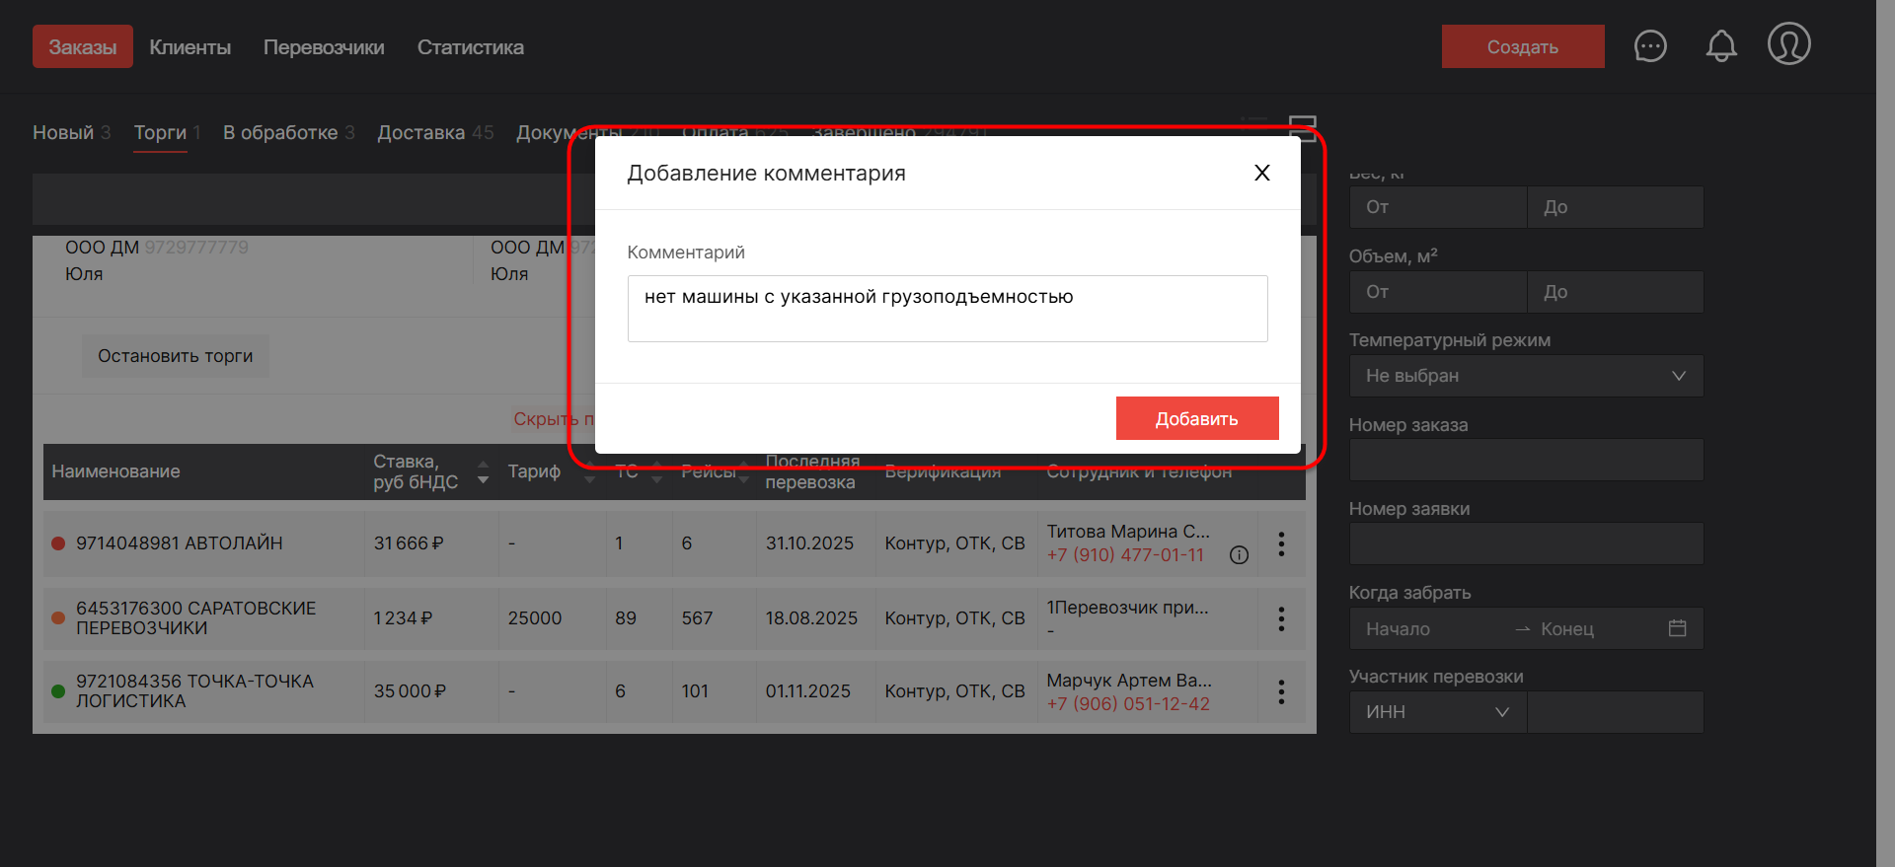Close the add comment dialog
Viewport: 1895px width, 867px height.
click(1261, 173)
